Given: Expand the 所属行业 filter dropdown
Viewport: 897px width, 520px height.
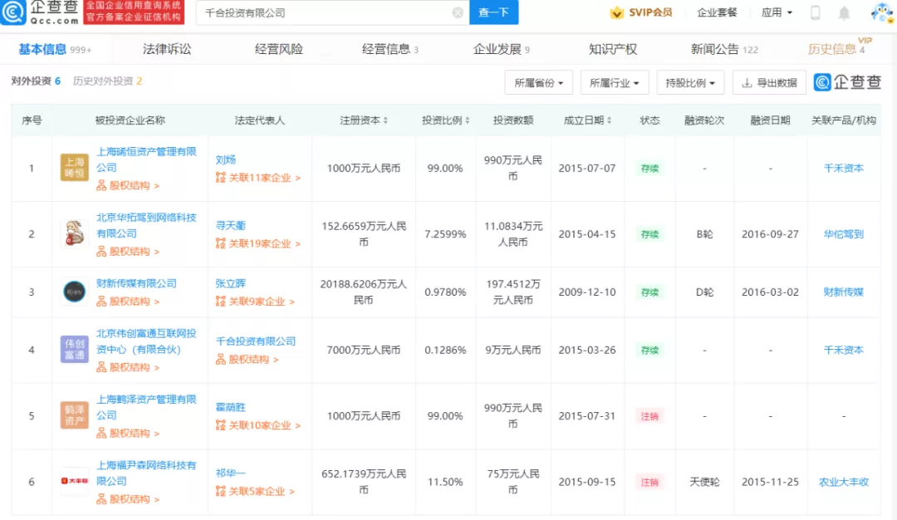Looking at the screenshot, I should click(614, 83).
